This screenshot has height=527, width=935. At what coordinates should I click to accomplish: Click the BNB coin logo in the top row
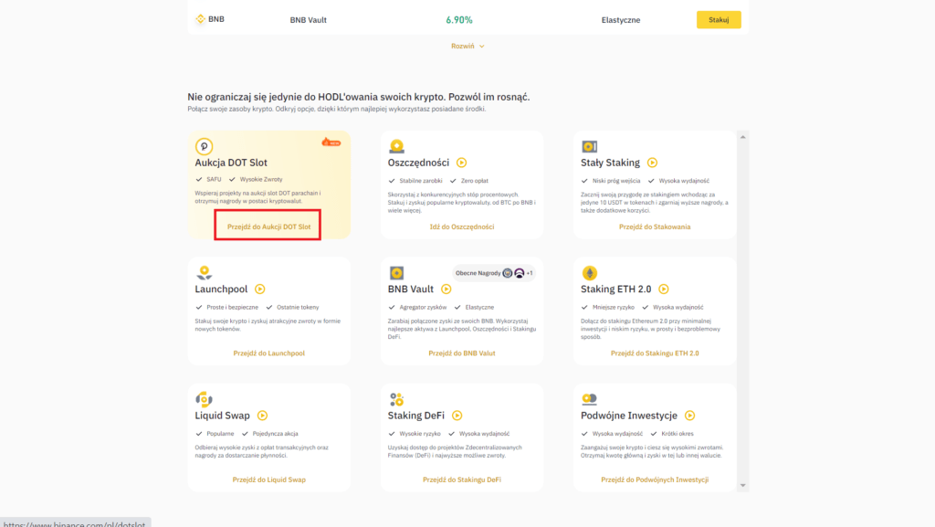click(200, 19)
